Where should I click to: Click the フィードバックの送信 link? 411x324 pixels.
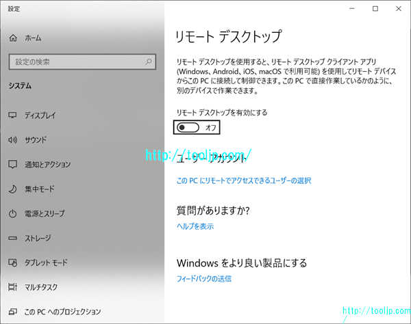click(204, 279)
